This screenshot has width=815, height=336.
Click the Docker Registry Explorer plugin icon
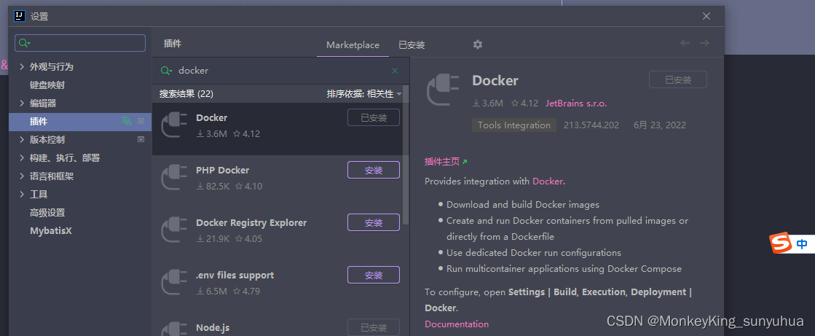tap(173, 230)
